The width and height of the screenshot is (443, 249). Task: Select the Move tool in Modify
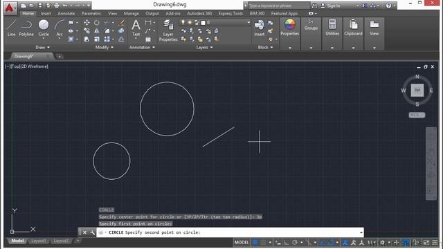click(87, 22)
